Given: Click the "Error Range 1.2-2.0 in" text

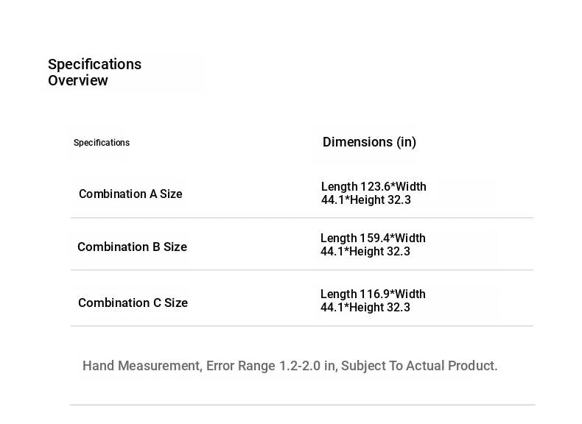Looking at the screenshot, I should click(x=270, y=366).
